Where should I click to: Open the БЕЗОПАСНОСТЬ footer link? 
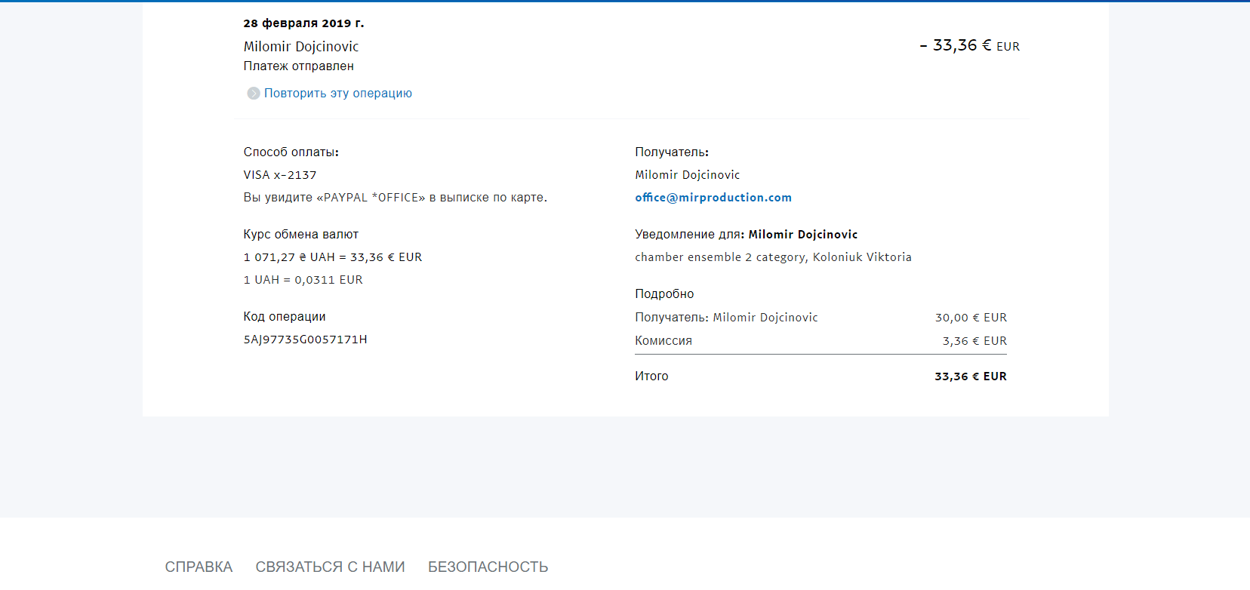488,567
